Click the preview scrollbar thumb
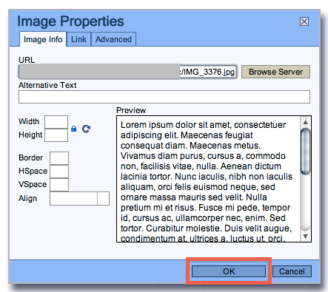The width and height of the screenshot is (328, 292). pyautogui.click(x=305, y=152)
